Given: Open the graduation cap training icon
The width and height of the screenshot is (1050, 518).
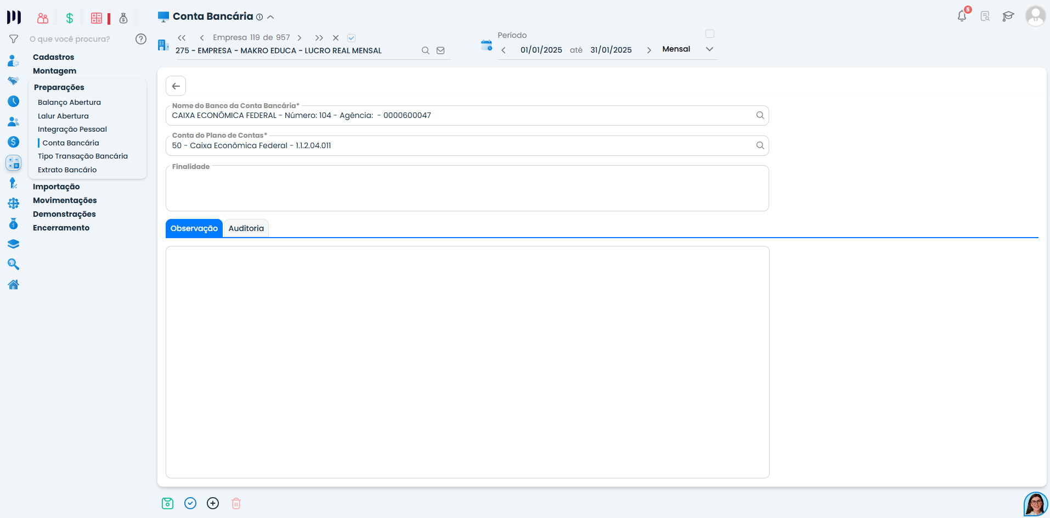Looking at the screenshot, I should 1008,16.
